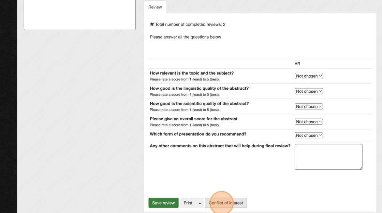Viewport: 382px width, 213px height.
Task: Open the topic relevance score dropdown
Action: (309, 76)
